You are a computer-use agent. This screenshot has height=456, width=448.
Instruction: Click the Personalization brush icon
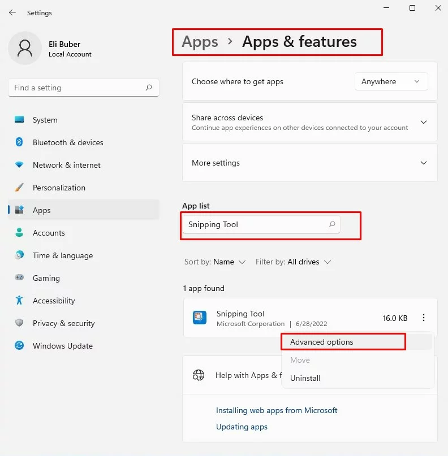pos(19,187)
